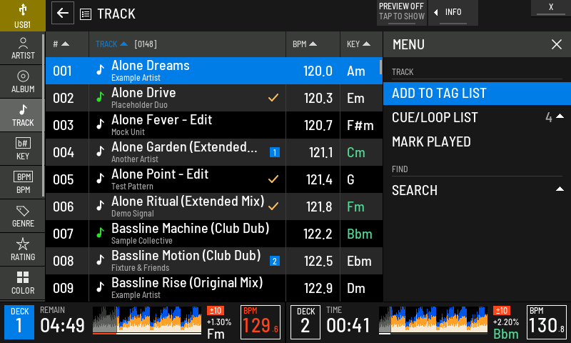
Task: Choose MARK PLAYED from menu
Action: 477,141
